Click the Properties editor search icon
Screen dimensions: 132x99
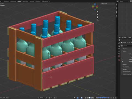pyautogui.click(x=131, y=40)
